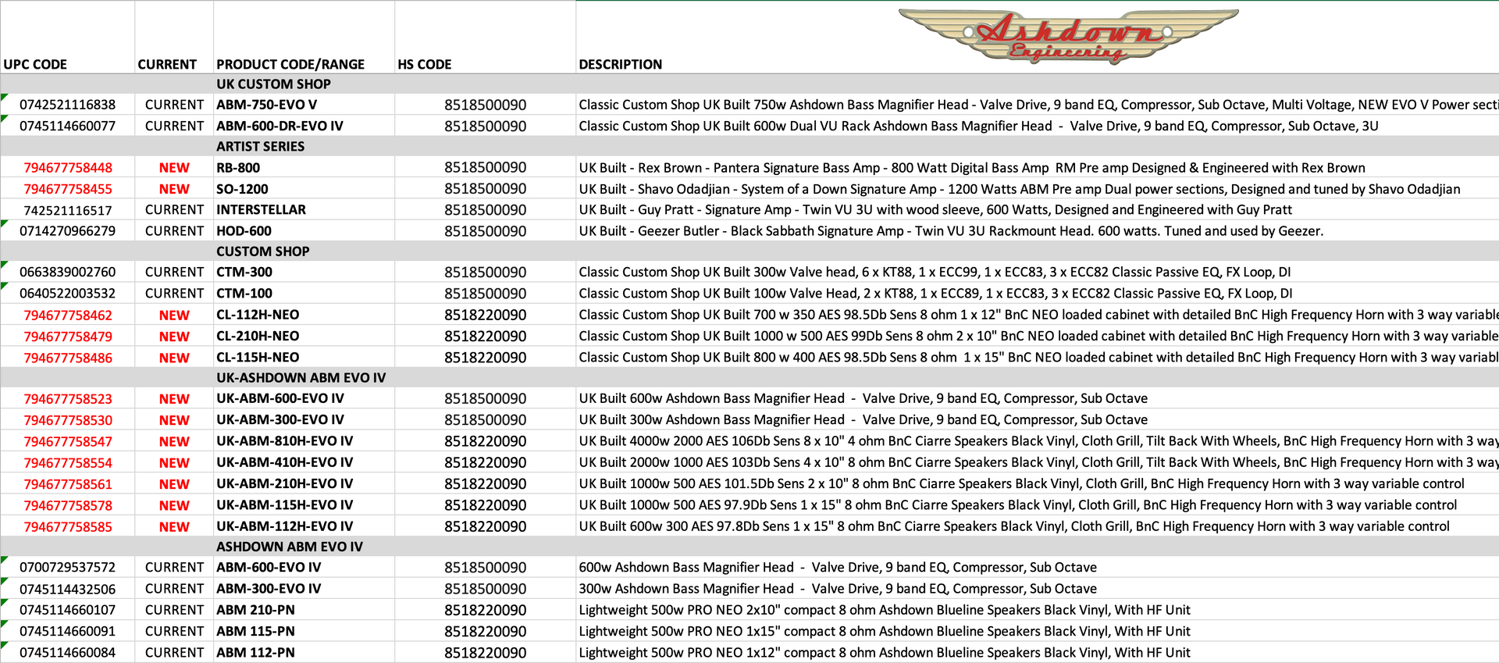Select UPC cell 0700729537572
The image size is (1499, 663).
click(x=67, y=568)
